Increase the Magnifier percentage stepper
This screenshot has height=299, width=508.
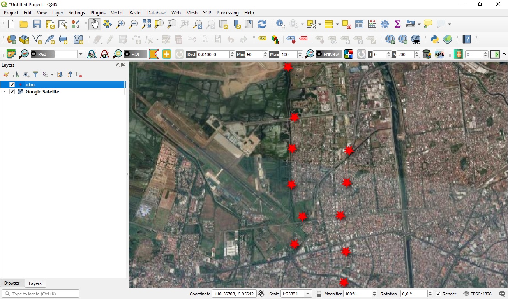375,292
